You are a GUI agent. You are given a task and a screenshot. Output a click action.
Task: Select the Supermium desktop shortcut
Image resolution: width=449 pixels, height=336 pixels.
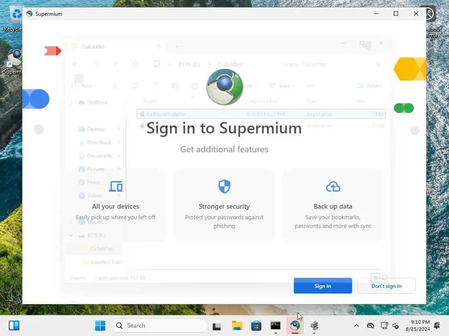13,62
